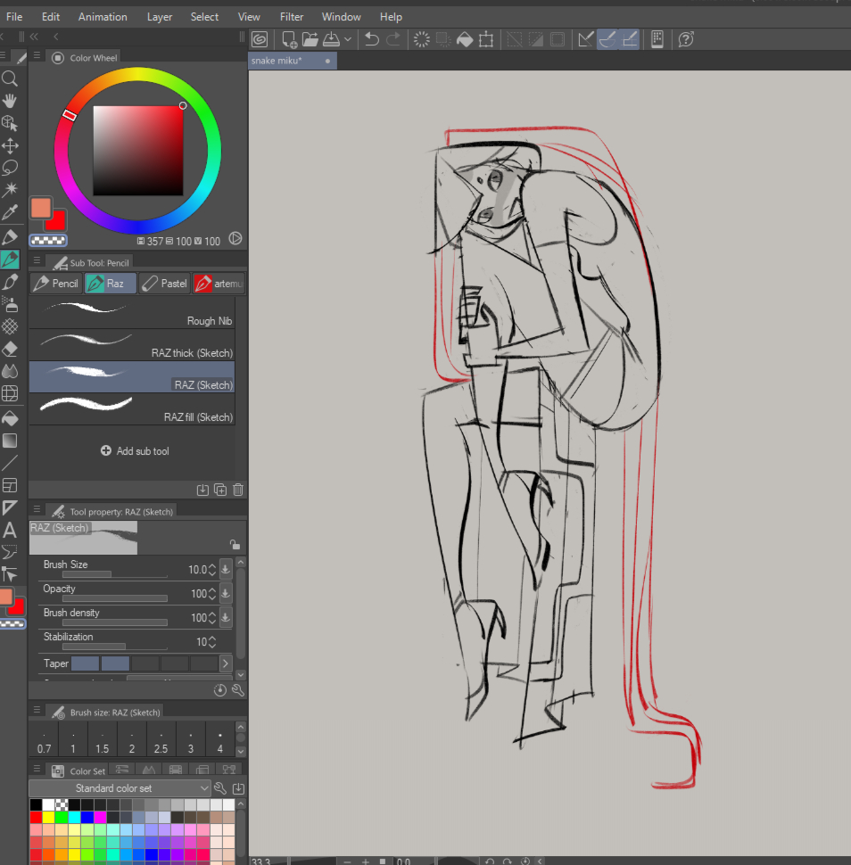Open the Filter menu
The image size is (851, 865).
(x=291, y=17)
